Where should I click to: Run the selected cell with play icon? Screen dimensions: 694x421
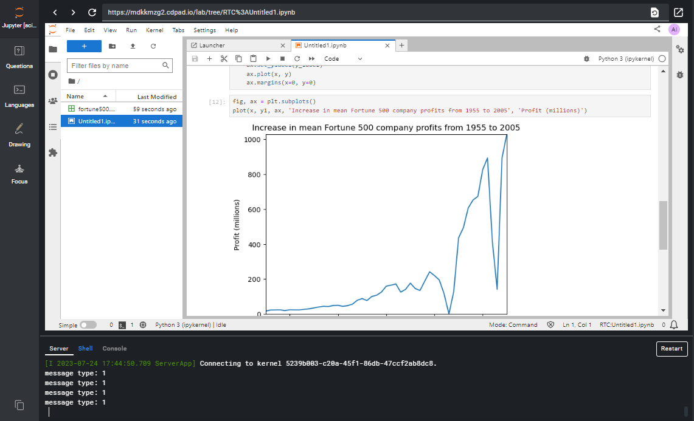(x=268, y=59)
